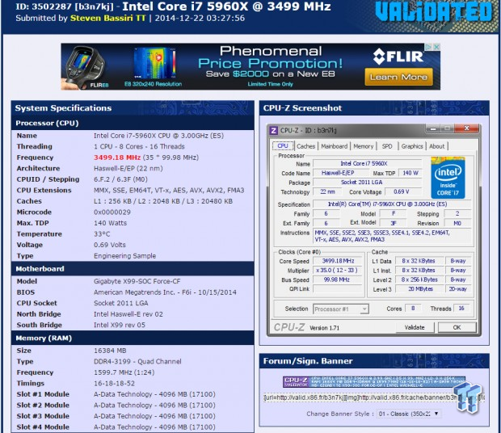
Task: Click the CPU-Z purple Z window icon
Action: coord(273,130)
